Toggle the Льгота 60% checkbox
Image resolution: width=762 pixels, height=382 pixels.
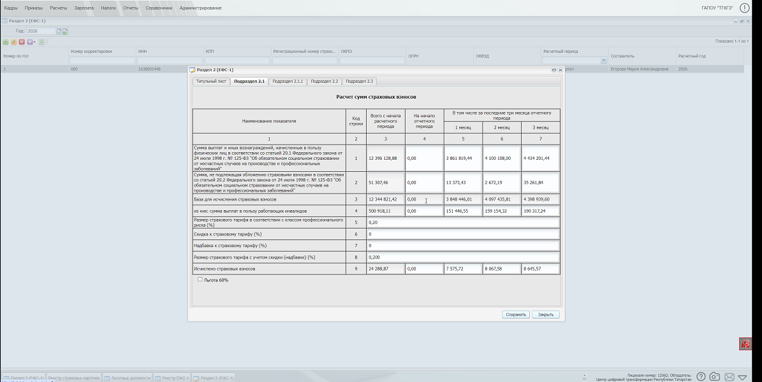pyautogui.click(x=200, y=279)
